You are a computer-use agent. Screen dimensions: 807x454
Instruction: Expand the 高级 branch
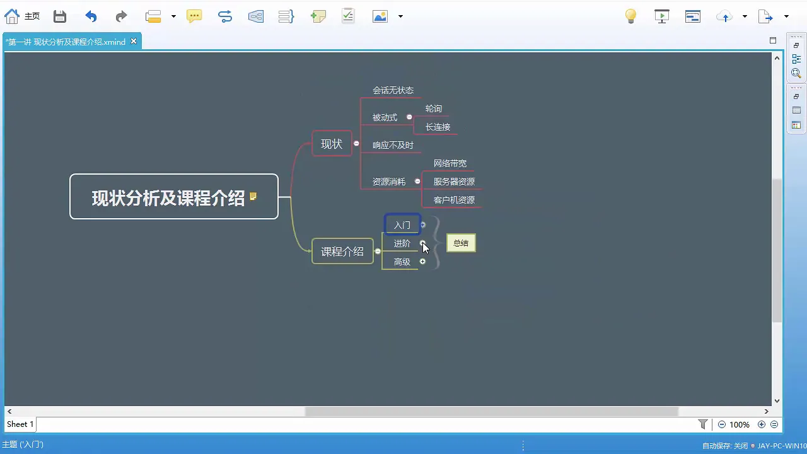tap(422, 262)
